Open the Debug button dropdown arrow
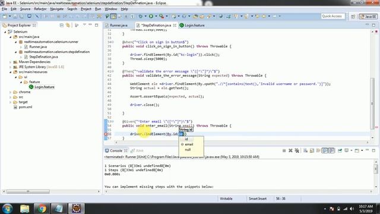380x214 pixels. (x=145, y=16)
